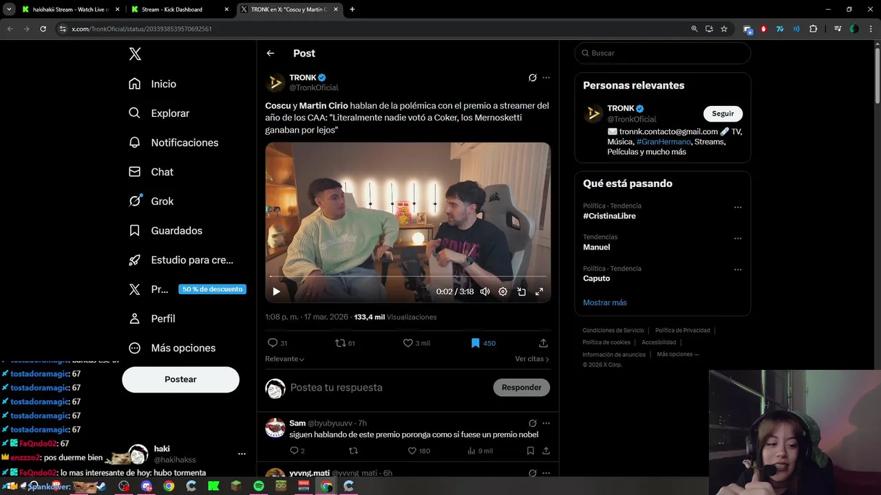Open the #CristinaLibre trend
Image resolution: width=881 pixels, height=495 pixels.
click(609, 216)
